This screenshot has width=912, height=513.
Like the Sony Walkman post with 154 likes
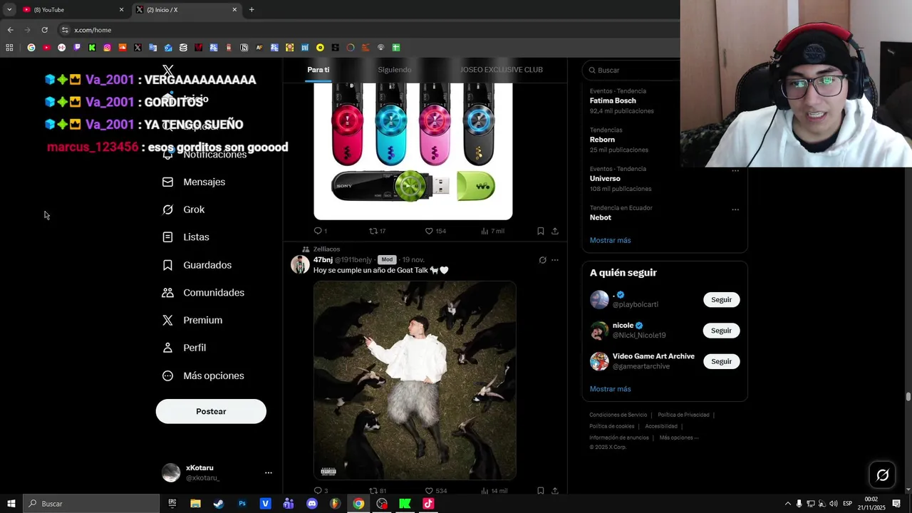click(429, 231)
